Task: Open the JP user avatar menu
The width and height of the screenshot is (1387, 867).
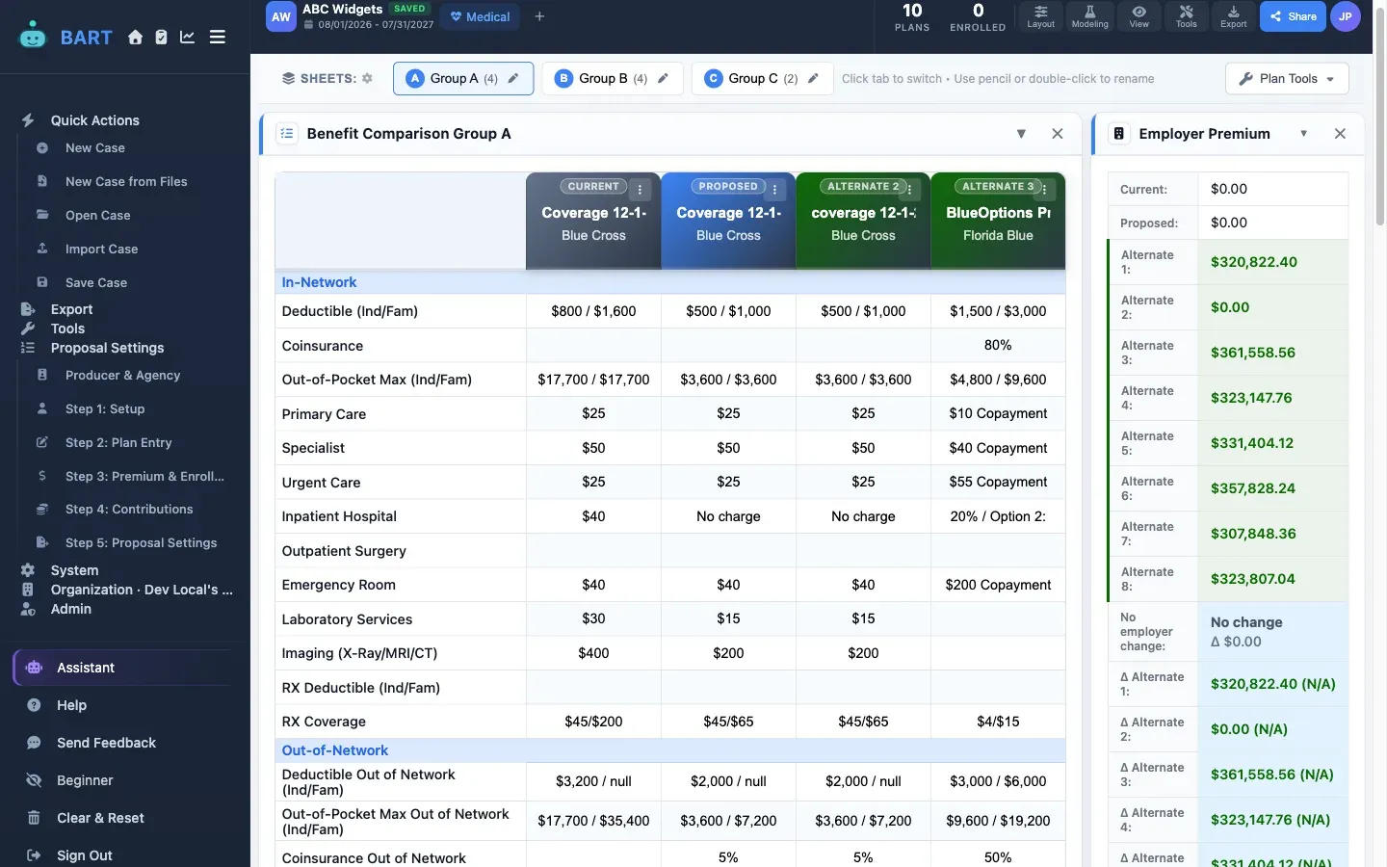Action: coord(1345,16)
